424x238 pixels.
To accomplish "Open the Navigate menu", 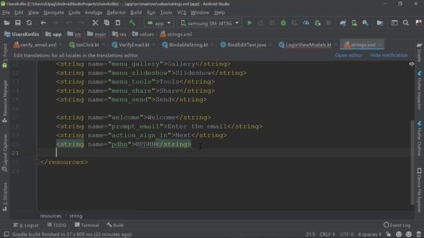I will point(54,13).
